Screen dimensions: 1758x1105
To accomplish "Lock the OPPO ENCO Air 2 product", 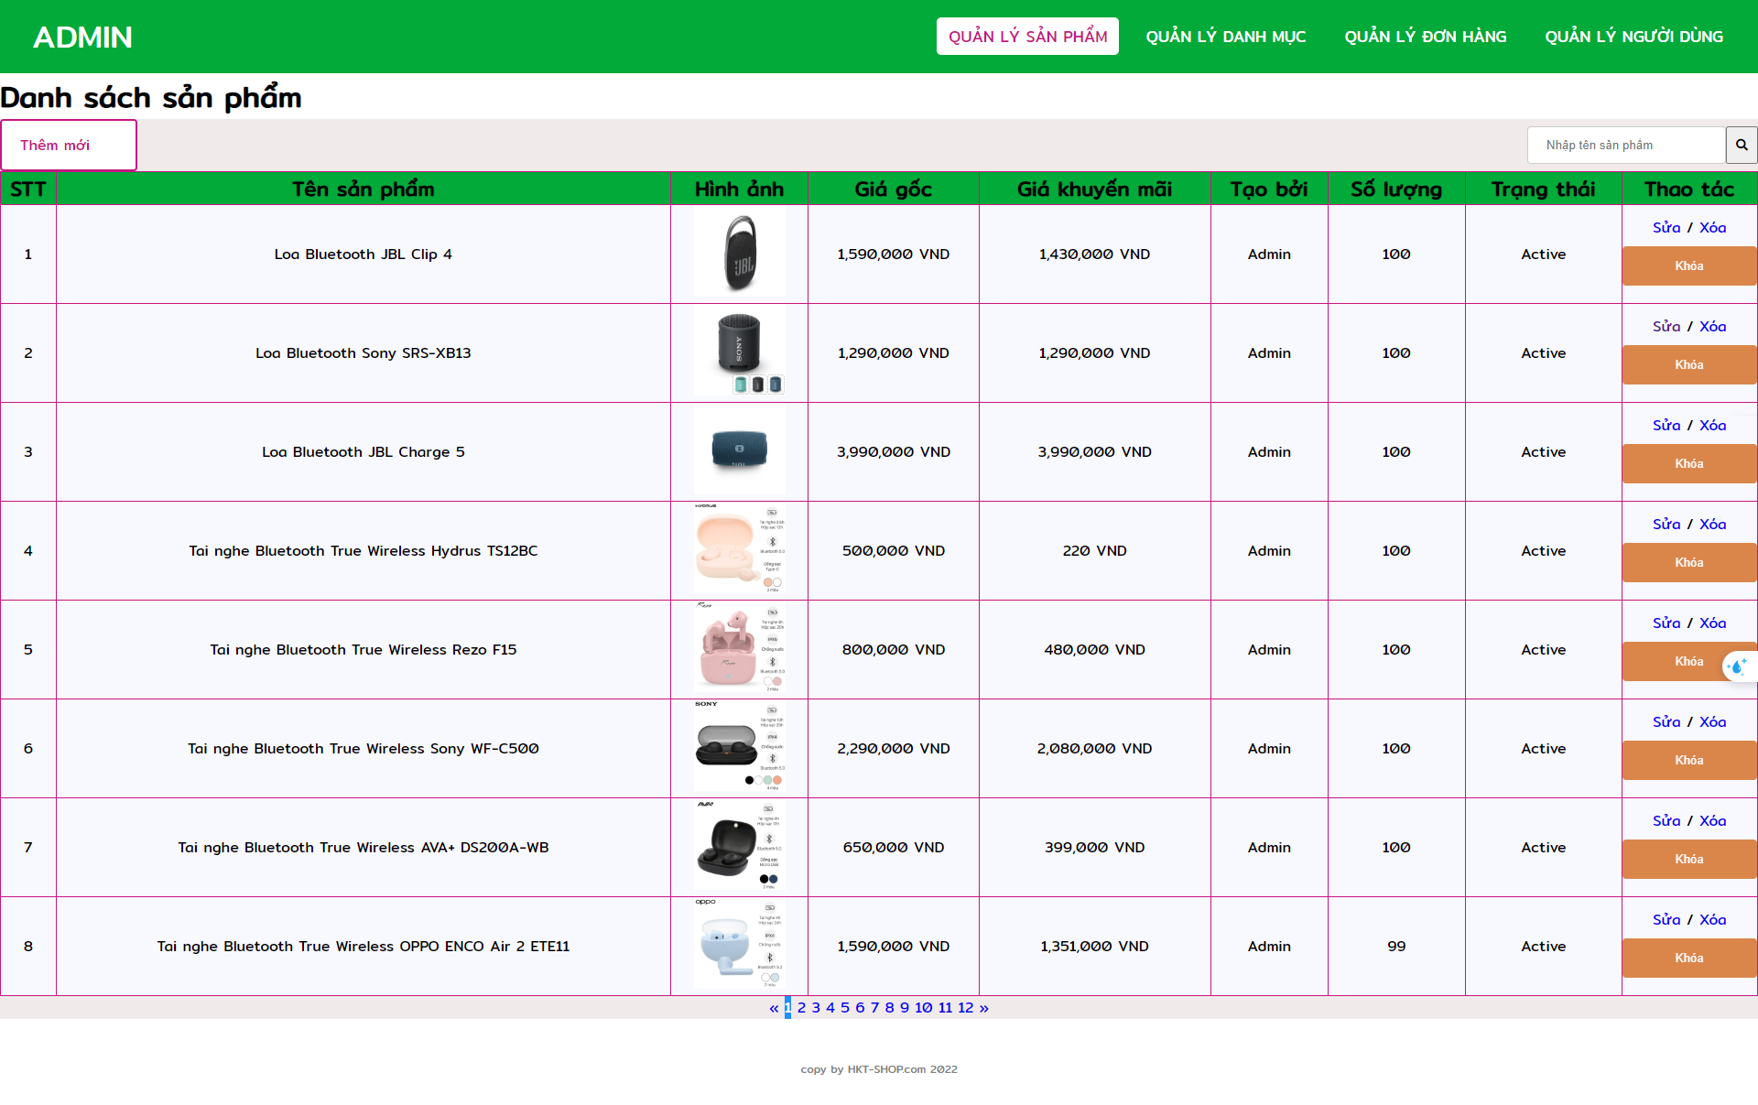I will pos(1689,958).
